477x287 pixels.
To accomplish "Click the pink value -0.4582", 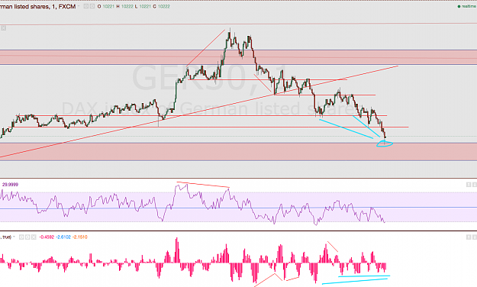I will click(x=47, y=237).
